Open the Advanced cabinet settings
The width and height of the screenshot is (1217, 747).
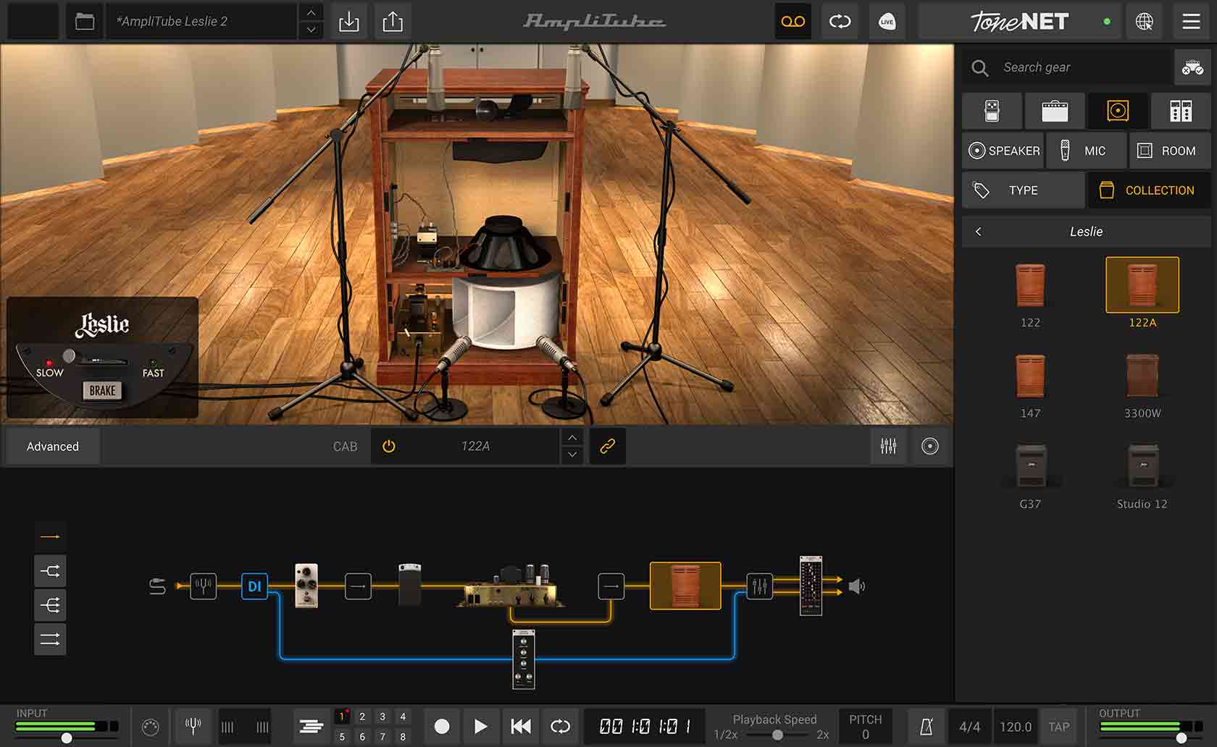pyautogui.click(x=53, y=447)
